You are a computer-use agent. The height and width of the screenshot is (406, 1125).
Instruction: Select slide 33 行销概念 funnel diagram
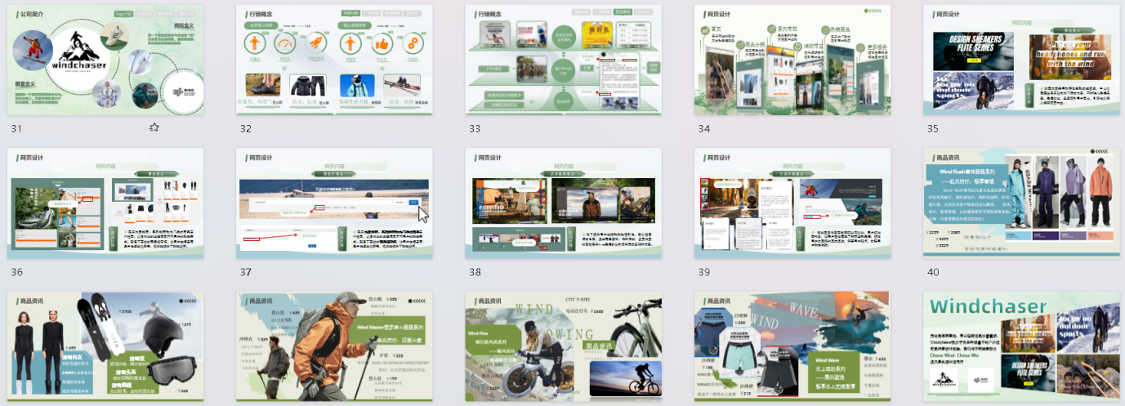pyautogui.click(x=563, y=60)
